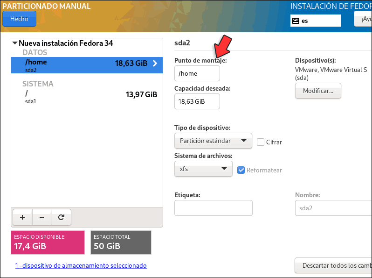372x278 pixels.
Task: Click the 13,97 GiB size value
Action: (x=141, y=95)
